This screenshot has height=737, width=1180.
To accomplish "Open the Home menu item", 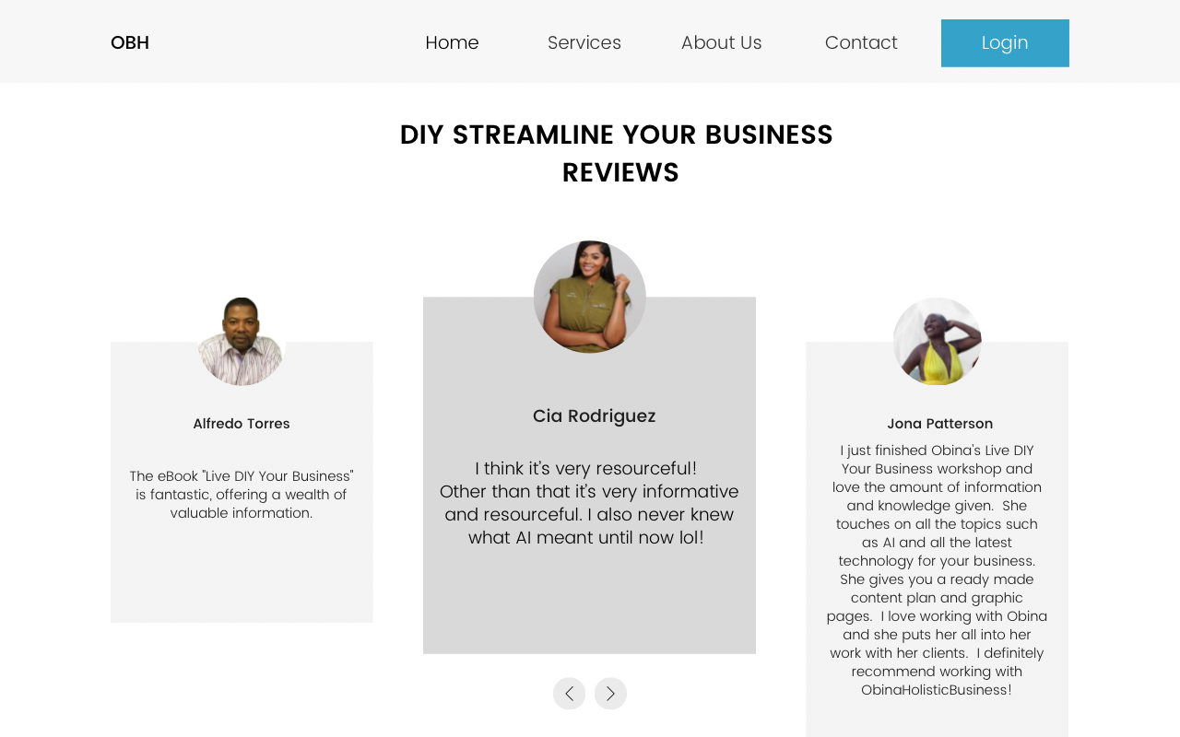I will point(452,43).
